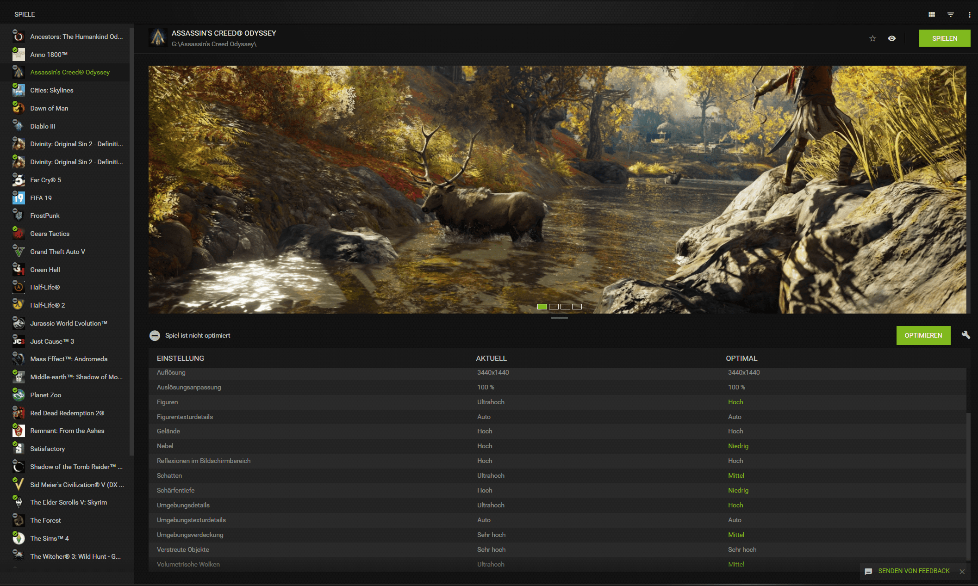978x586 pixels.
Task: Select Dawn of Man game icon
Action: click(x=19, y=108)
